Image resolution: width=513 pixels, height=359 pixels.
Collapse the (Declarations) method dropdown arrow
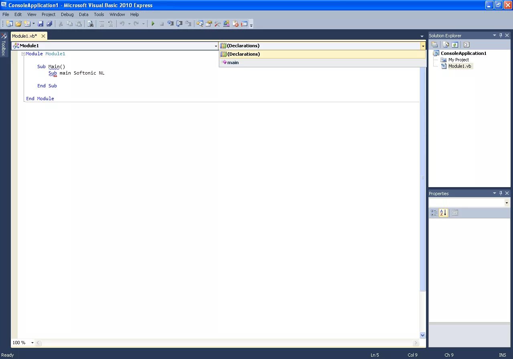coord(423,46)
